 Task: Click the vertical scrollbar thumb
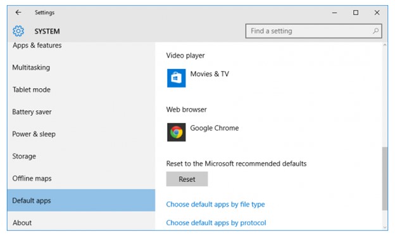pos(385,179)
